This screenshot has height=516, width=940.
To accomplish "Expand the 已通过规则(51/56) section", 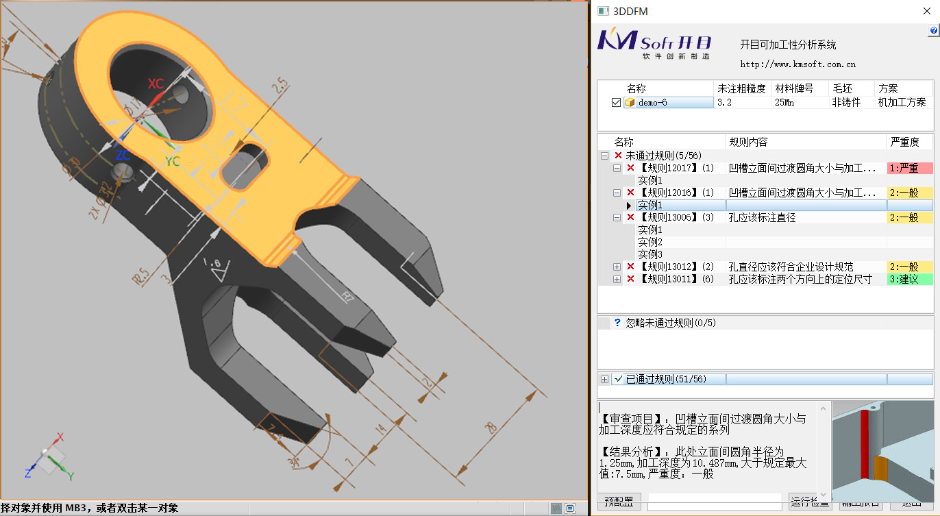I will [x=605, y=378].
